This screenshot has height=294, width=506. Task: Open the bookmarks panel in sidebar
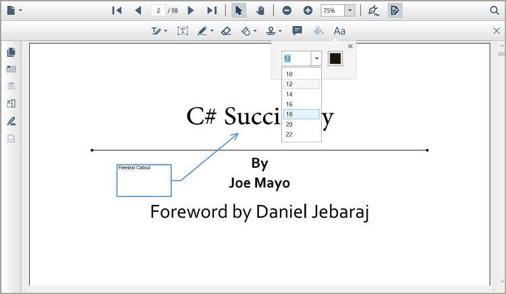pyautogui.click(x=11, y=69)
